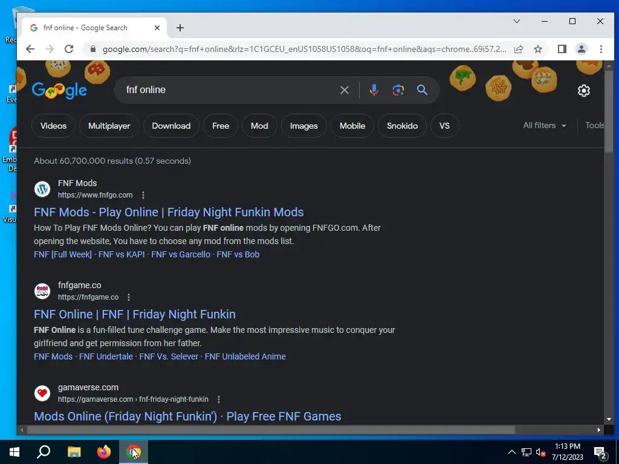Open options for fnfgo.com result

tap(143, 195)
